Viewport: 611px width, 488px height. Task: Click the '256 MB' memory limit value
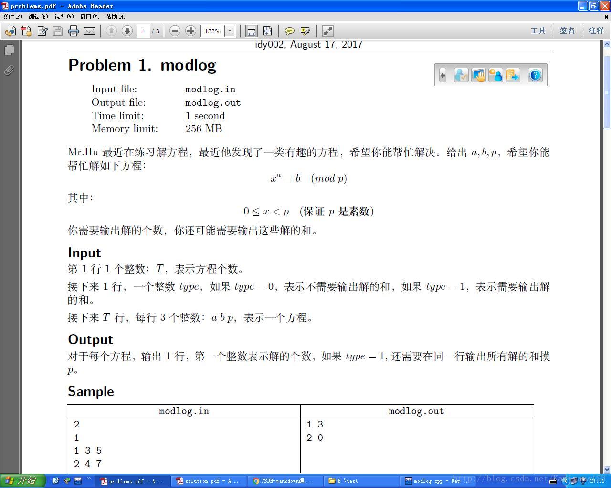204,129
